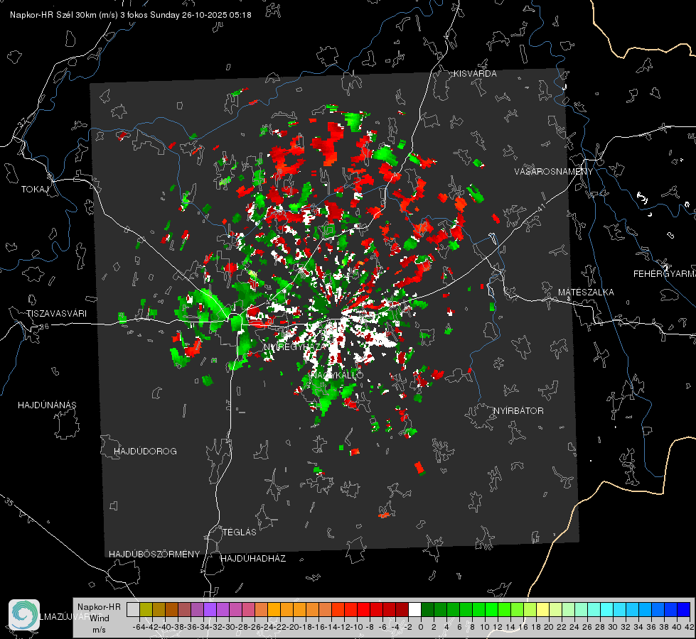
Task: Click the 42 legend value
Action: pyautogui.click(x=689, y=627)
